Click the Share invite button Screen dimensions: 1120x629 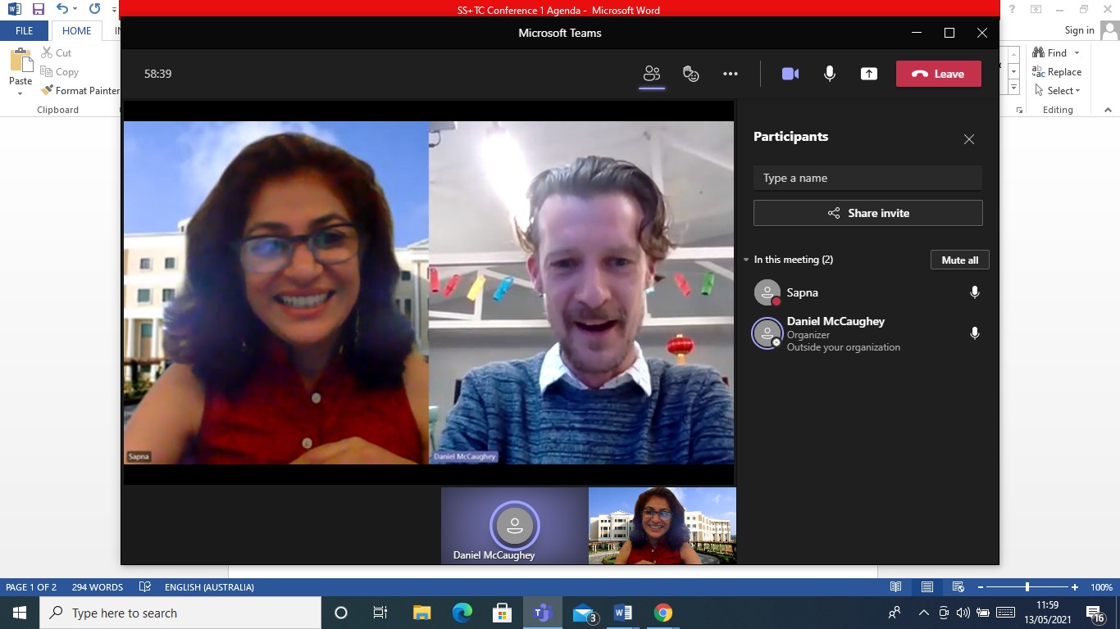pos(867,213)
